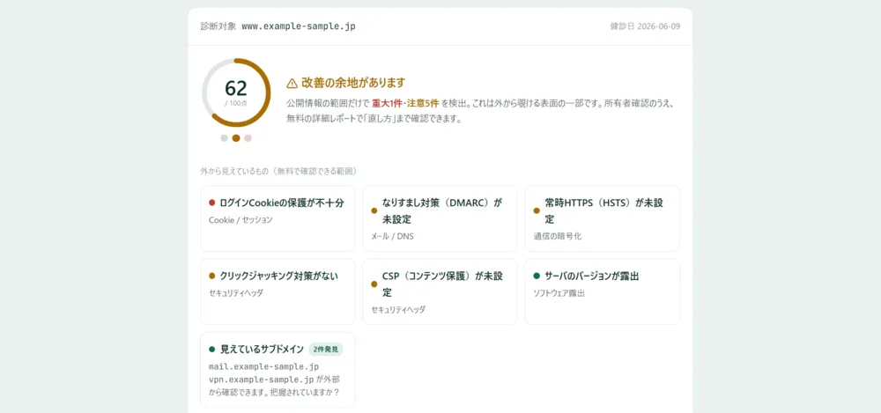Screen dimensions: 881x413
Task: Click the 2件発見 badge
Action: [x=326, y=349]
